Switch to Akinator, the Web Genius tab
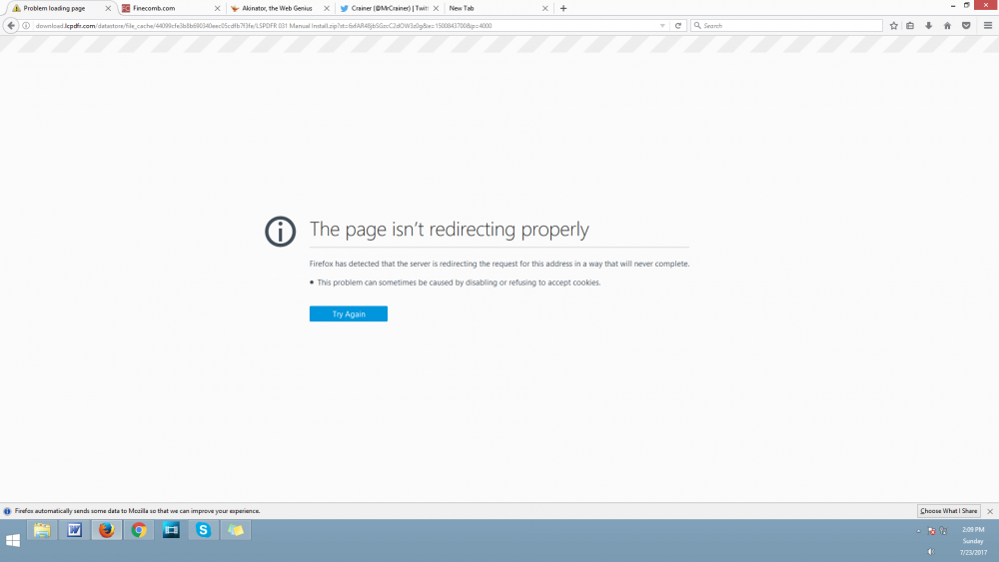999x562 pixels. [x=277, y=8]
